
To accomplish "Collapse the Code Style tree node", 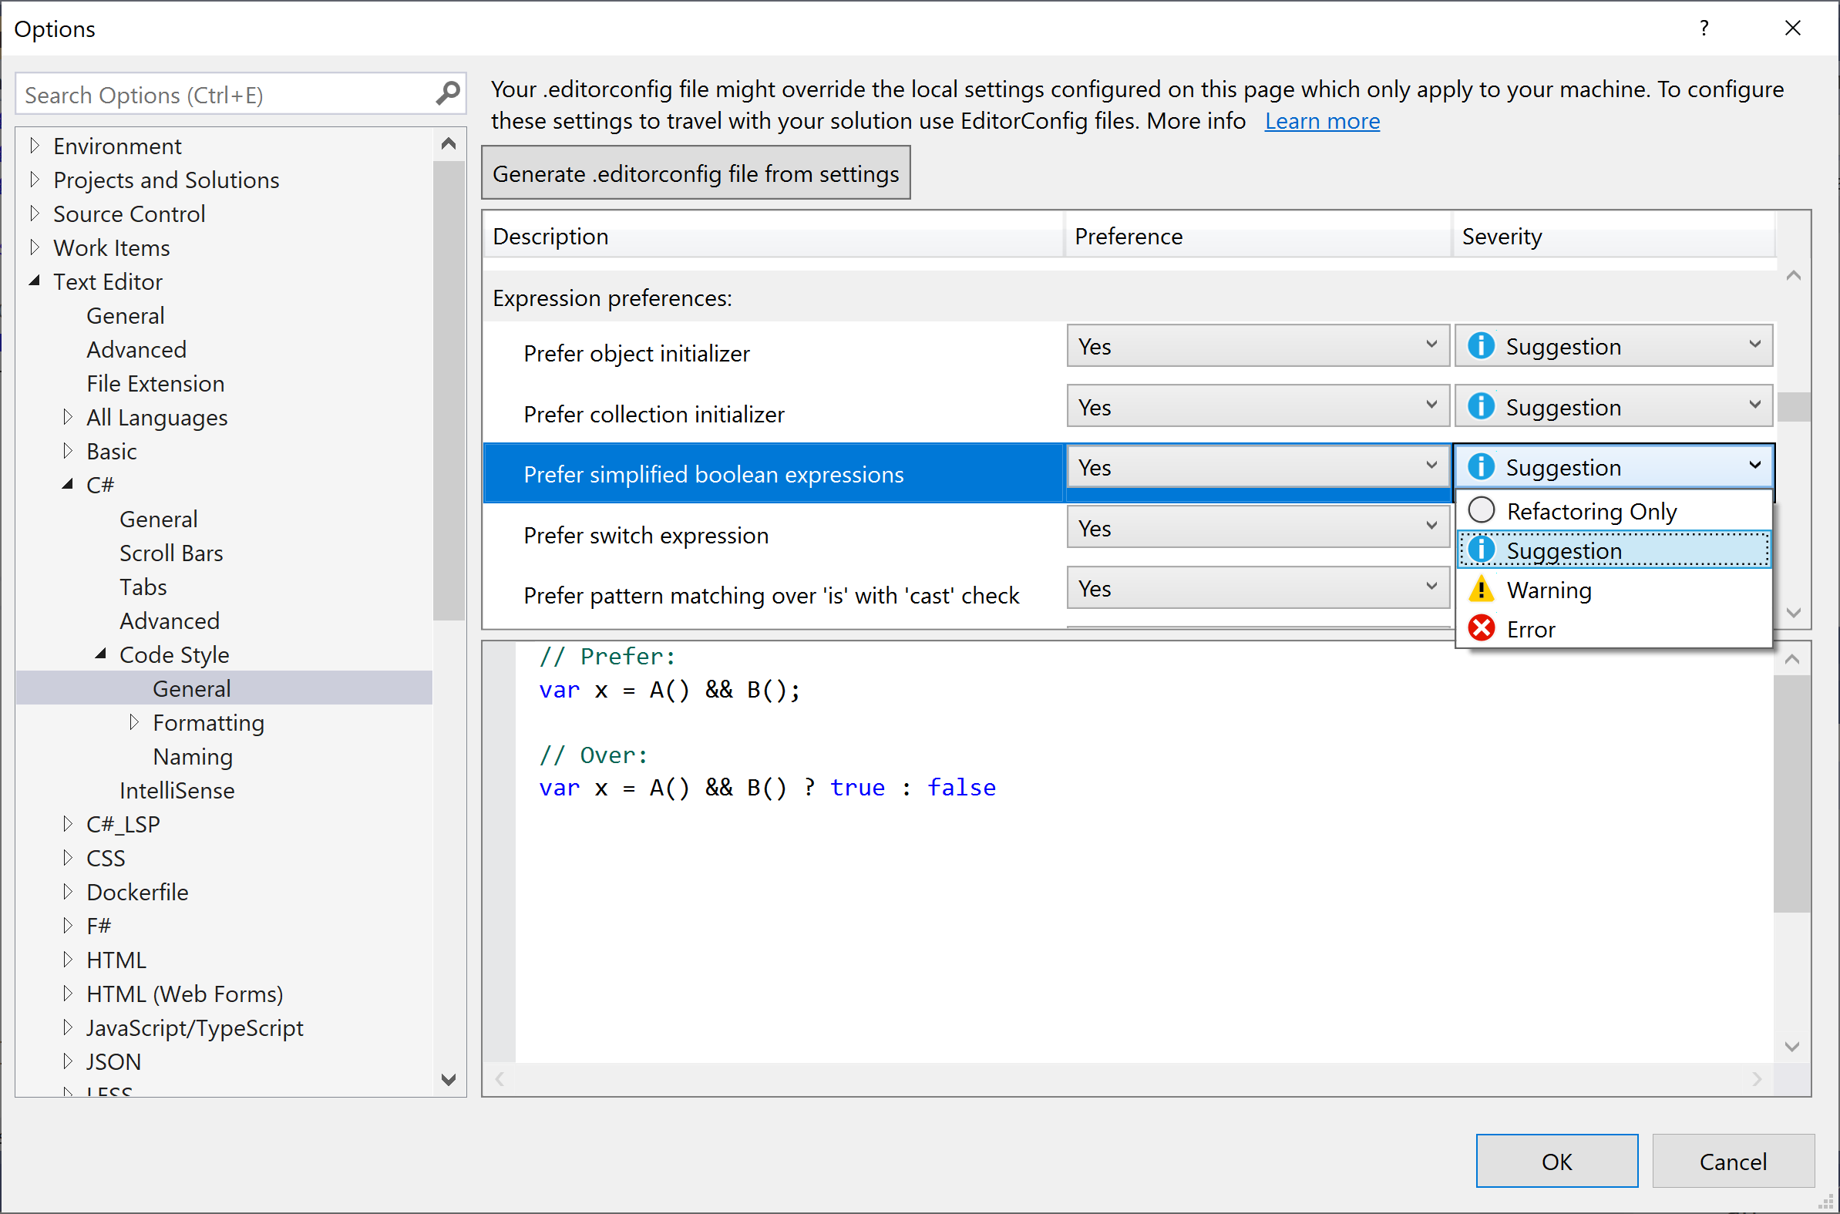I will [x=101, y=654].
